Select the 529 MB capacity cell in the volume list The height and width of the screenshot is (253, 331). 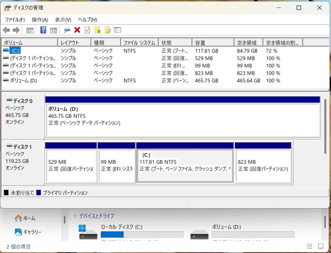[204, 58]
